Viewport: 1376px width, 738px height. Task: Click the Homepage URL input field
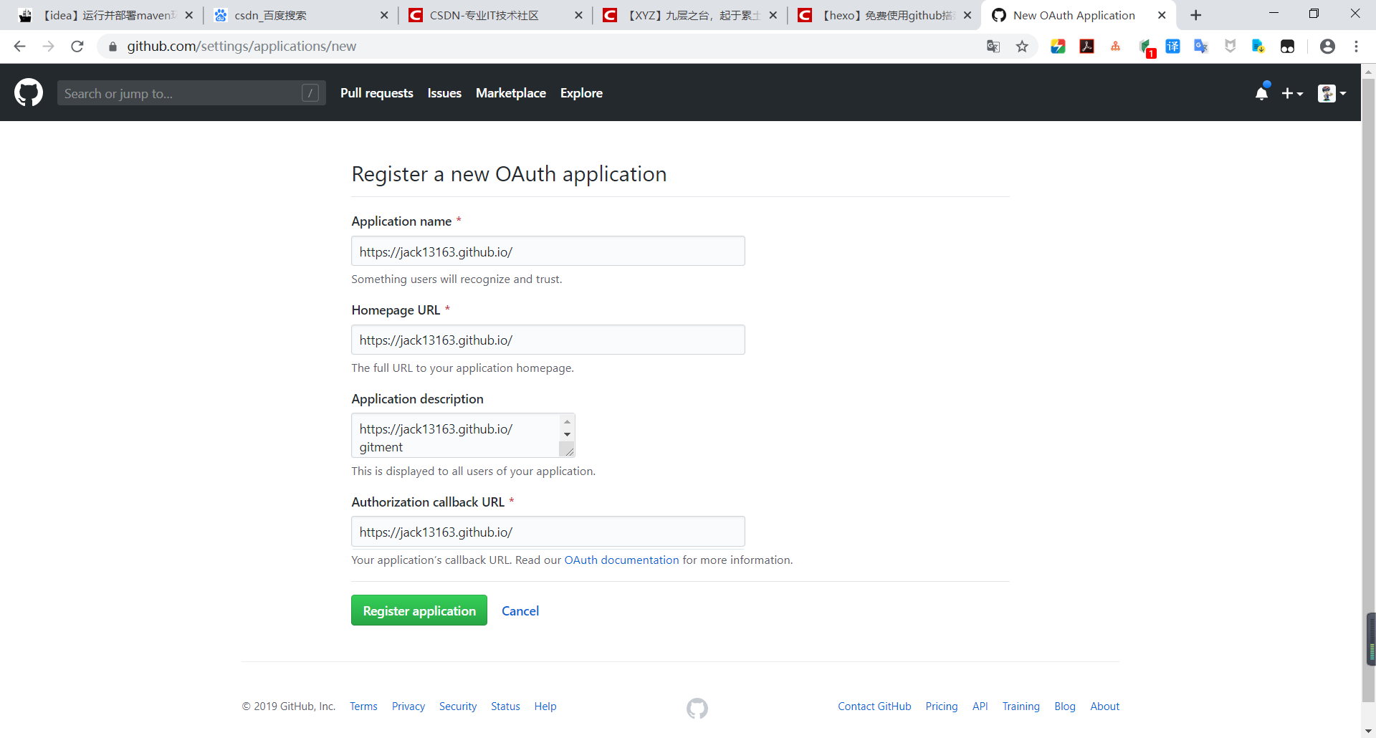point(548,340)
